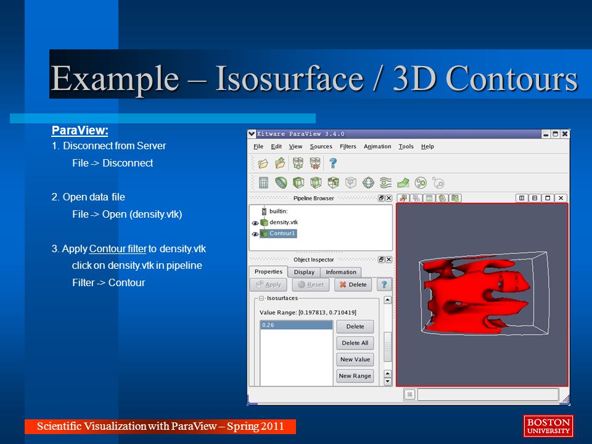
Task: Maximize the 3D render view
Action: pos(548,198)
